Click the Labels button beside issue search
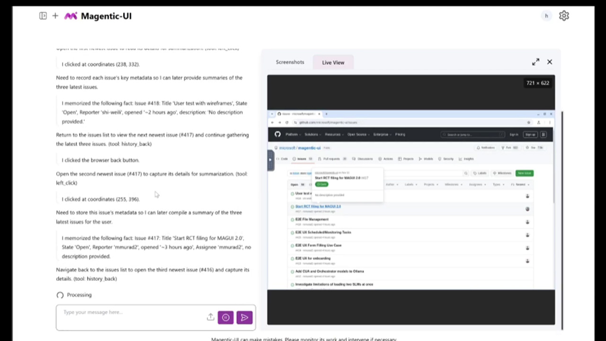The height and width of the screenshot is (341, 606). point(480,173)
